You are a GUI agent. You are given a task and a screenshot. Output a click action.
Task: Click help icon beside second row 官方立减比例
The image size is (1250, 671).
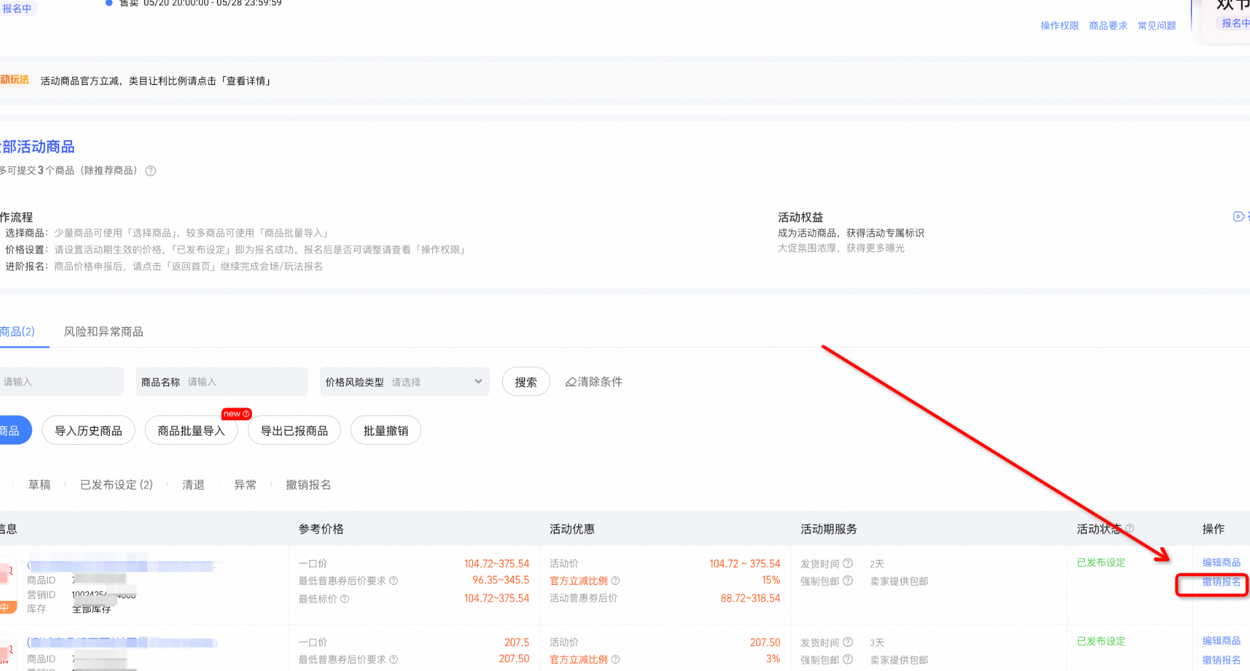tap(615, 660)
